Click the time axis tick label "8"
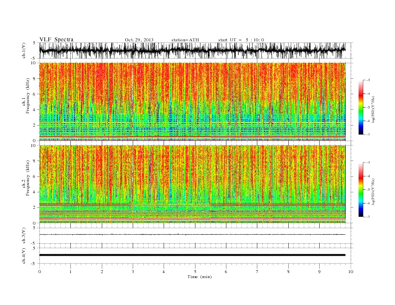The height and width of the screenshot is (305, 395). click(288, 272)
